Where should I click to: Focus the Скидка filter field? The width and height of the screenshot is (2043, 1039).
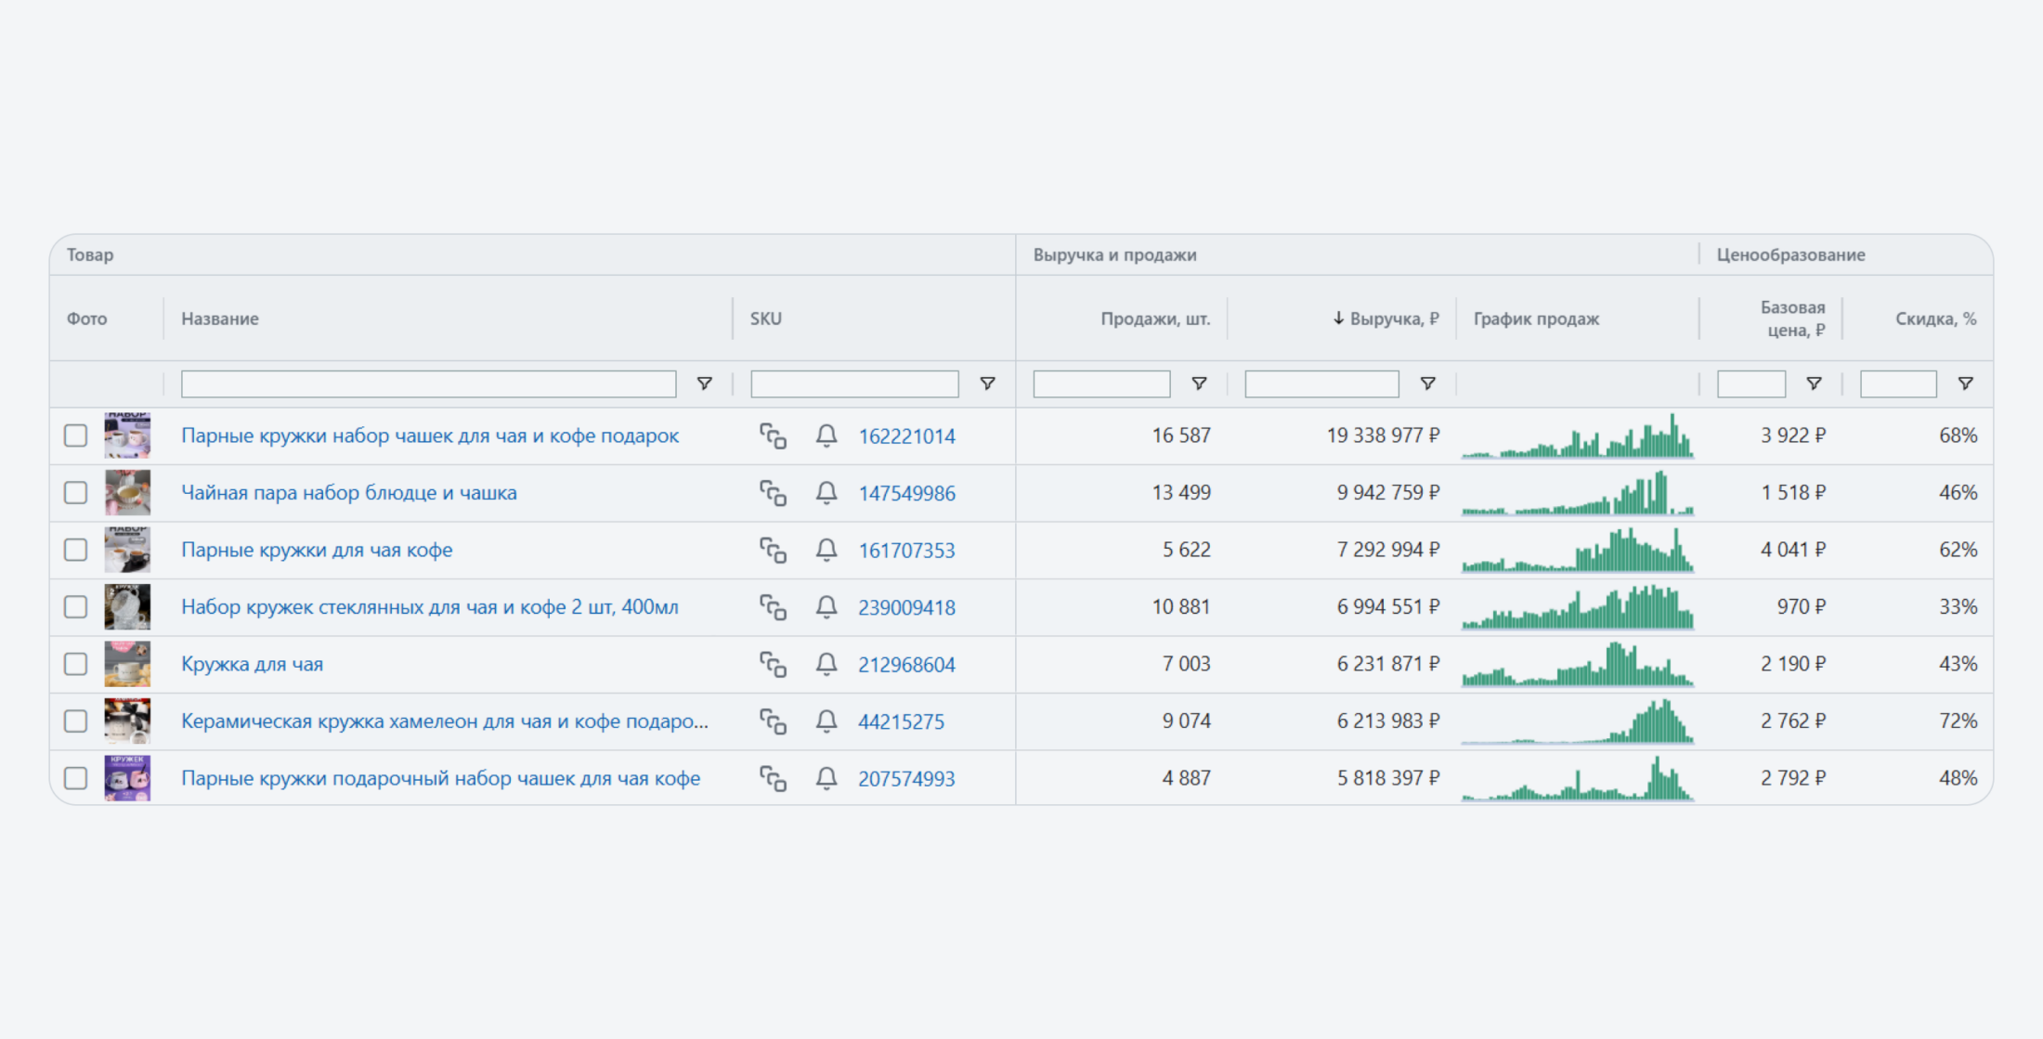[x=1898, y=383]
